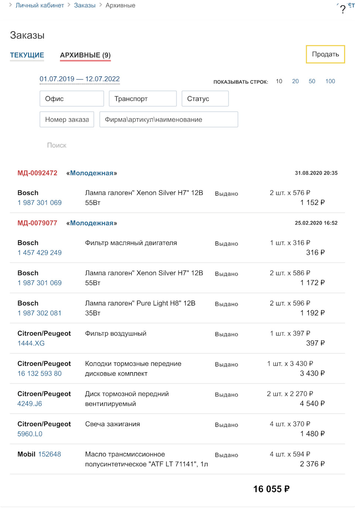This screenshot has width=355, height=518.
Task: Open order МД-0092472
Action: click(x=37, y=173)
